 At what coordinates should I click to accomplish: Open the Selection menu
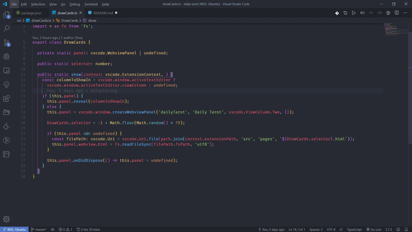[38, 4]
